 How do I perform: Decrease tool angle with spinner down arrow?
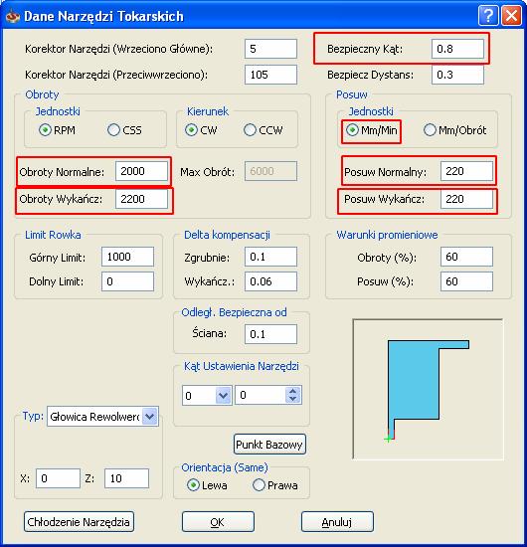pyautogui.click(x=293, y=400)
